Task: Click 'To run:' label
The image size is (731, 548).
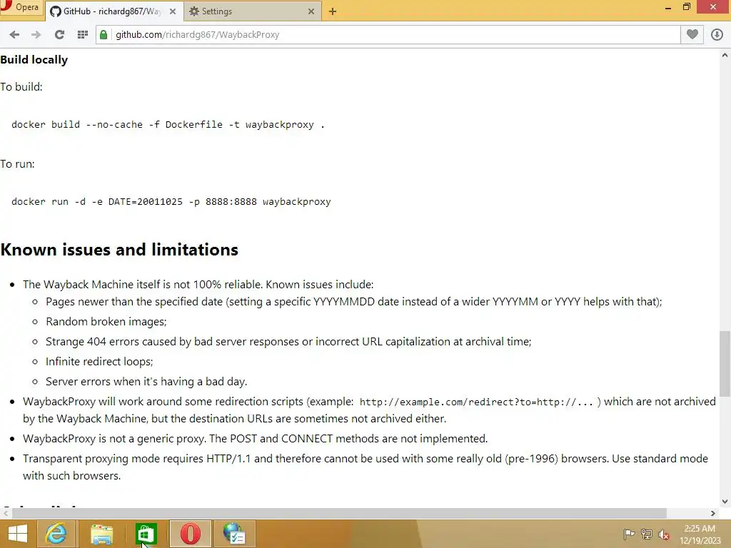Action: [17, 164]
